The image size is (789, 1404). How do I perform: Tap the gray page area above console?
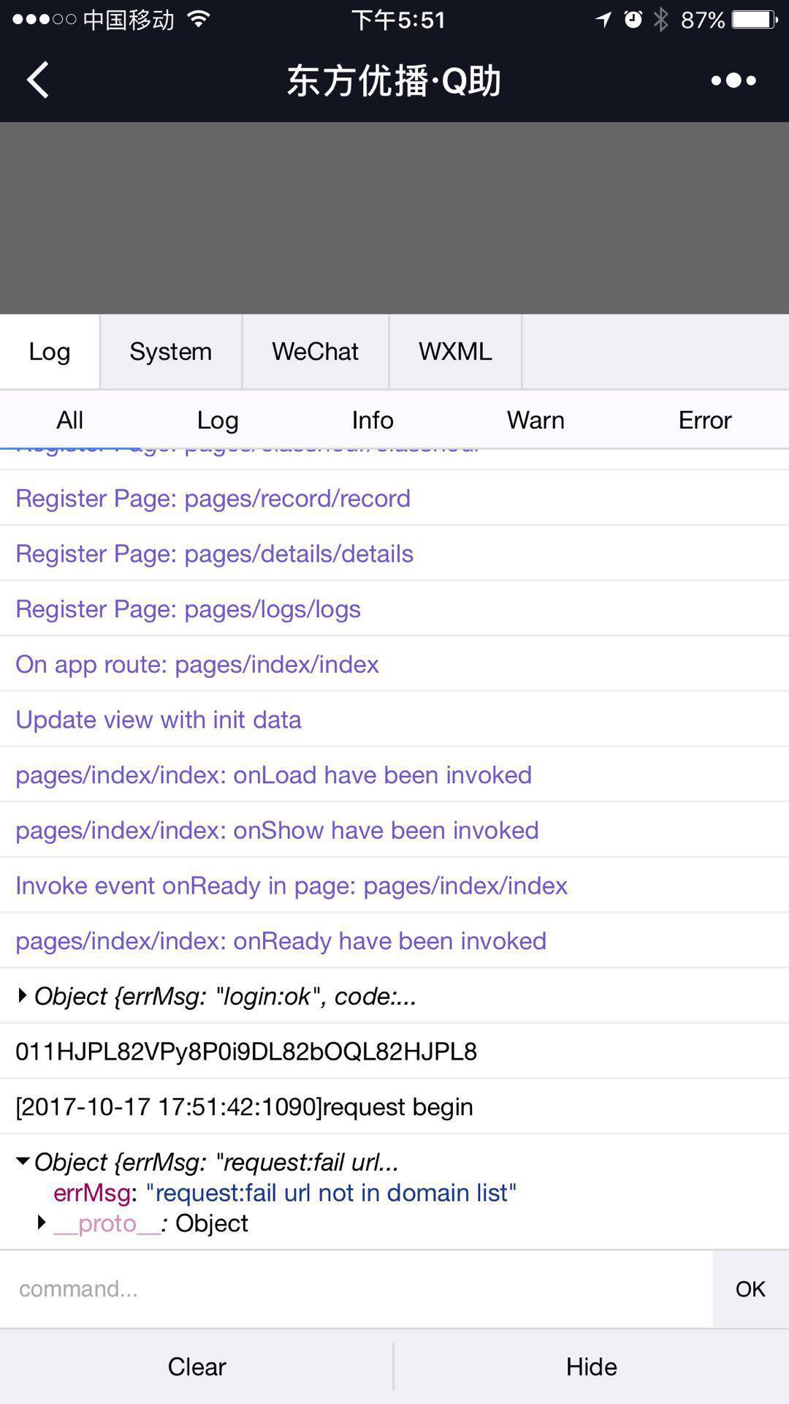click(x=394, y=218)
